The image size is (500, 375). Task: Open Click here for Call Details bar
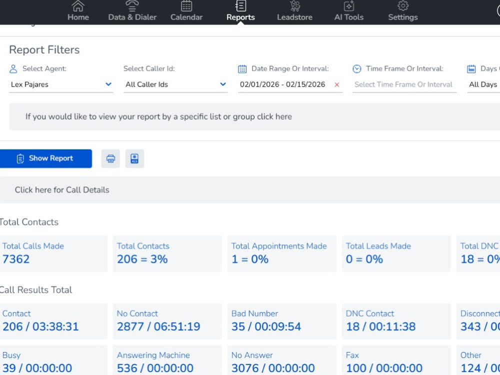pos(250,190)
